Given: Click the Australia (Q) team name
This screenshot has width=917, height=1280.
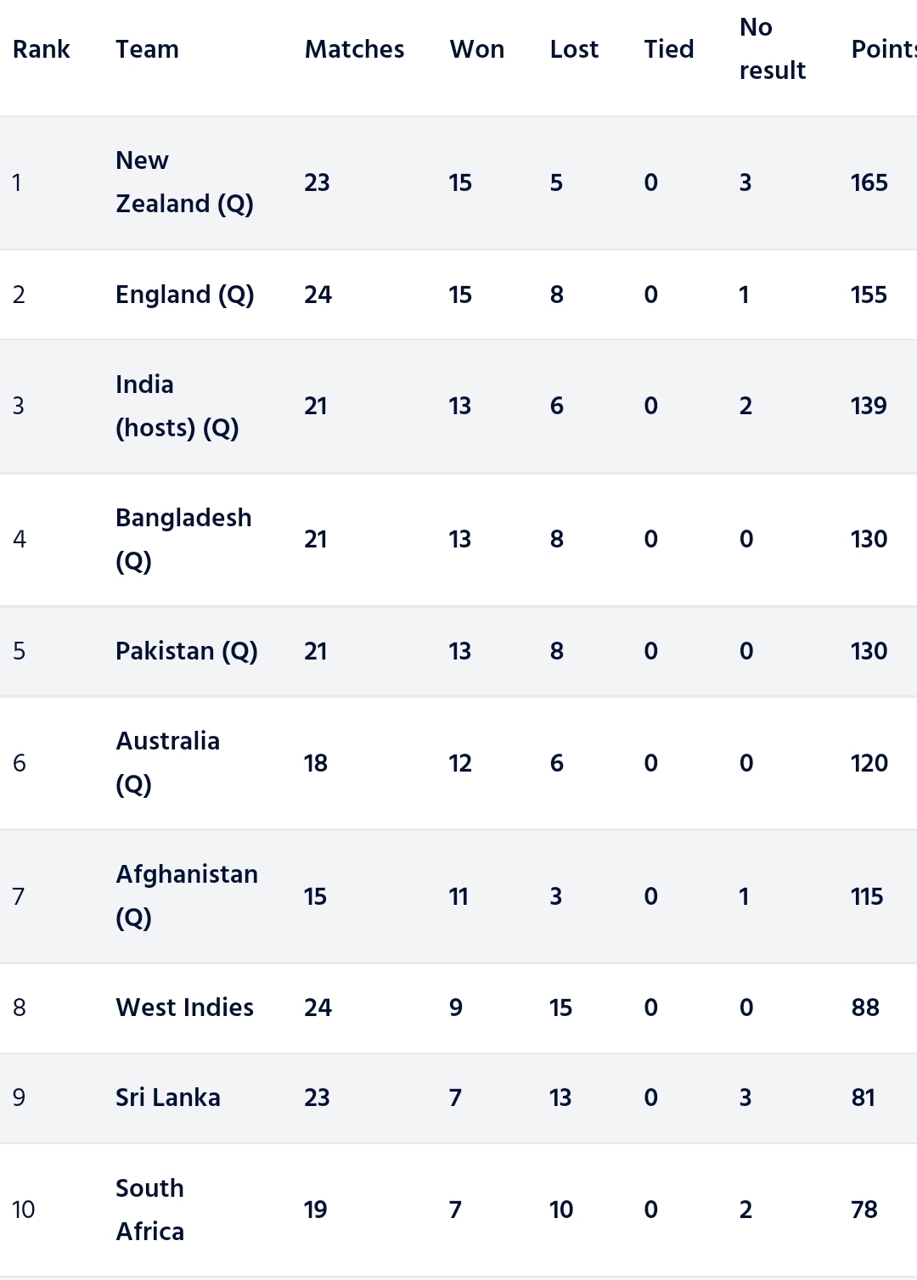Looking at the screenshot, I should click(x=167, y=762).
